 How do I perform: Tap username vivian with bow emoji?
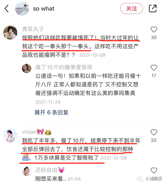[x=37, y=132]
